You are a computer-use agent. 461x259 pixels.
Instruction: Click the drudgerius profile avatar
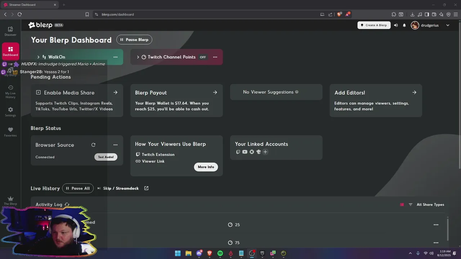pos(415,25)
